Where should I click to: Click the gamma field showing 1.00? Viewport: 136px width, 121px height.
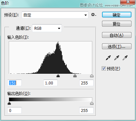coord(51,83)
